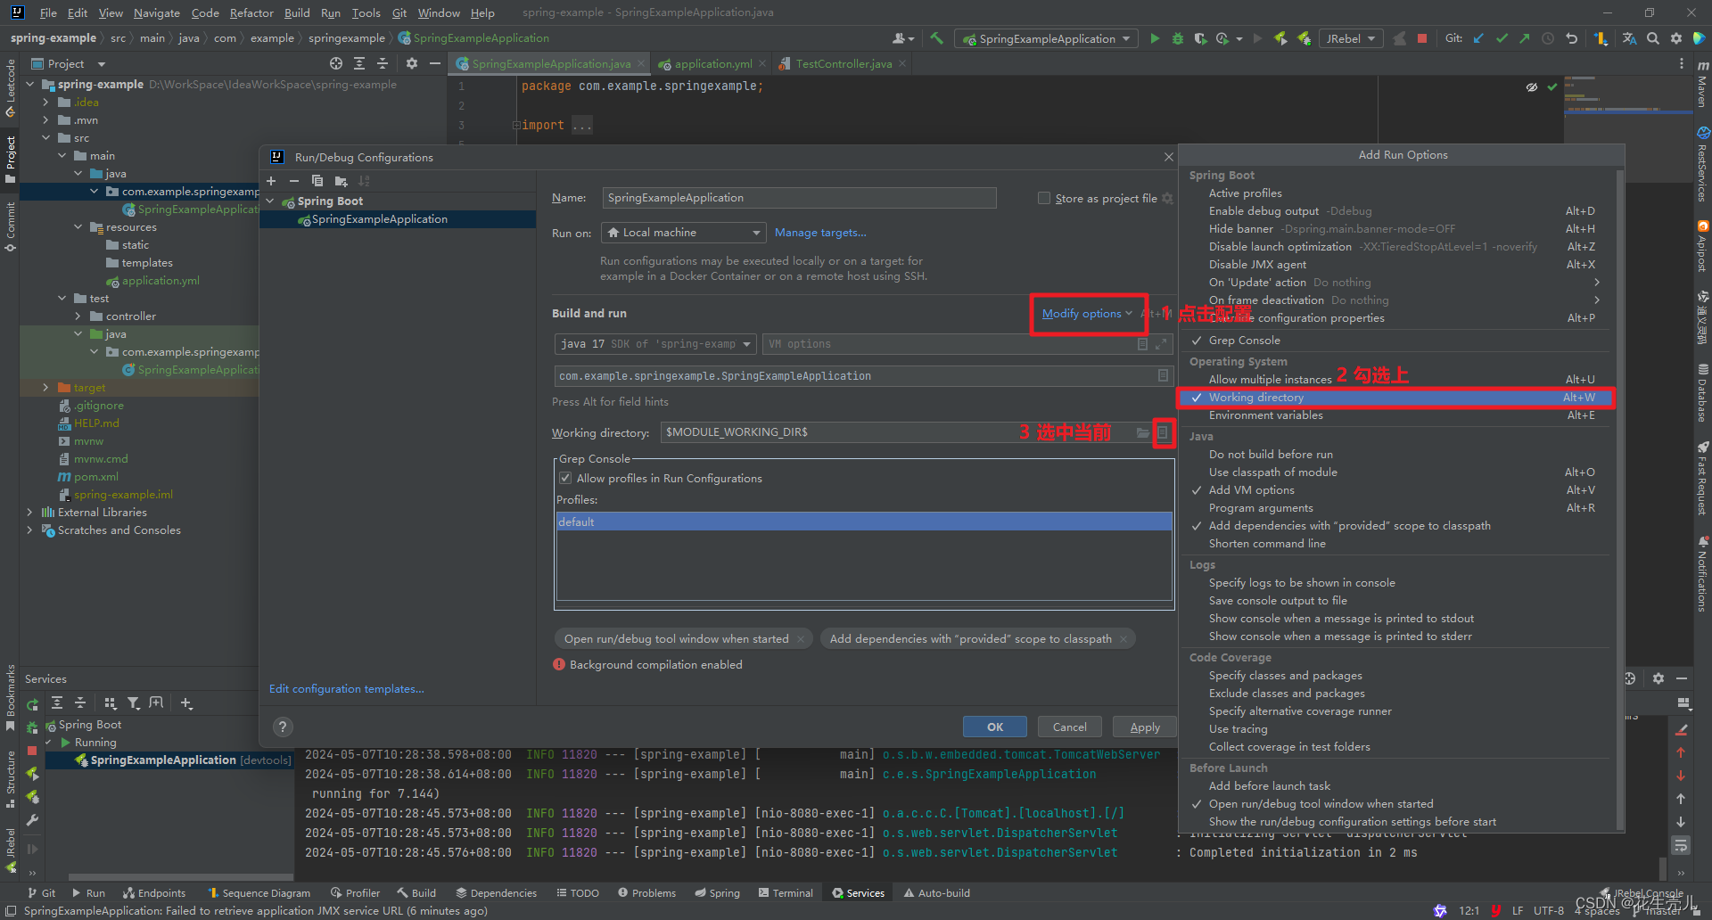The width and height of the screenshot is (1712, 920).
Task: Open the Navigate menu
Action: tap(157, 12)
